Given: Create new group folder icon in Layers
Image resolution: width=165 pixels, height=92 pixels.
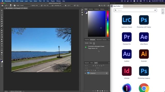Looking at the screenshot, I should click(x=102, y=91).
